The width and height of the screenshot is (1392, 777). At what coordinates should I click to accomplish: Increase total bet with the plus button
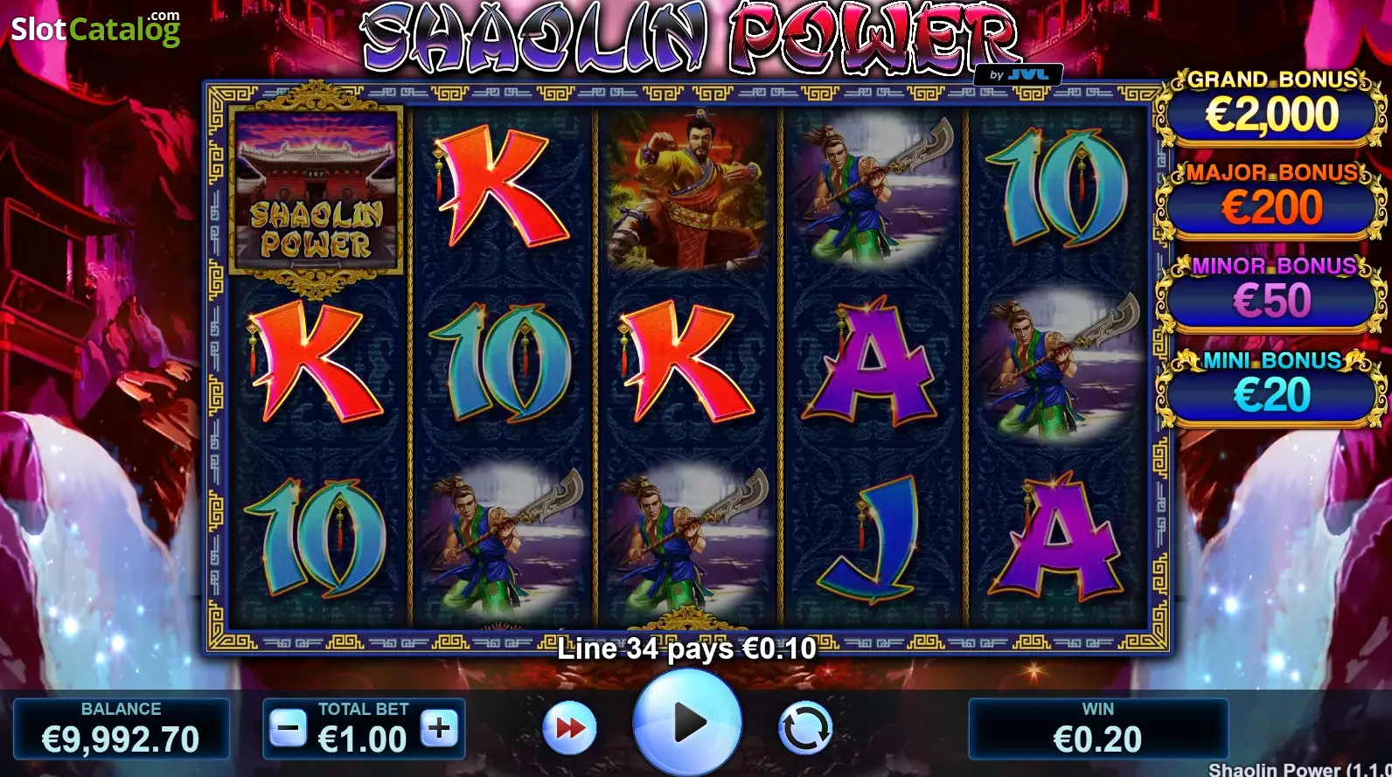[x=440, y=727]
